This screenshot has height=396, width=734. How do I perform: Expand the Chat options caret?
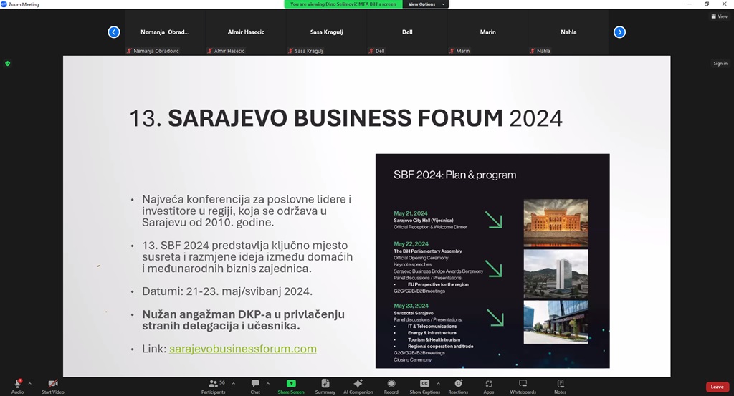(268, 383)
